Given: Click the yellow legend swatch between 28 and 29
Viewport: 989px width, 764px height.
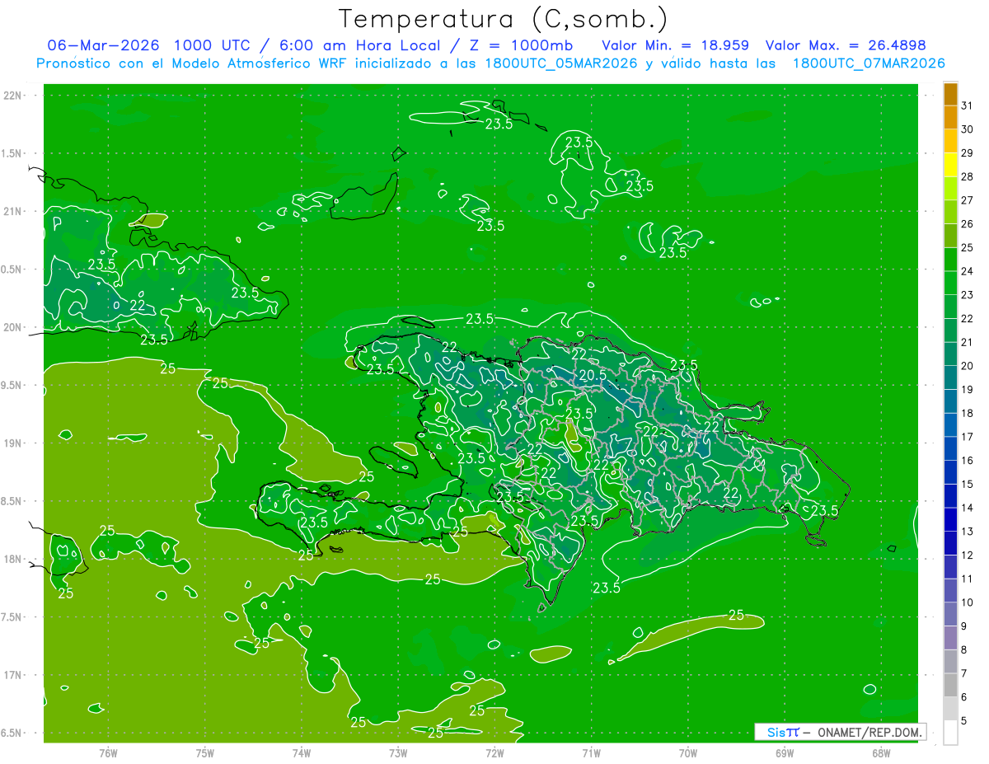Looking at the screenshot, I should click(x=950, y=166).
